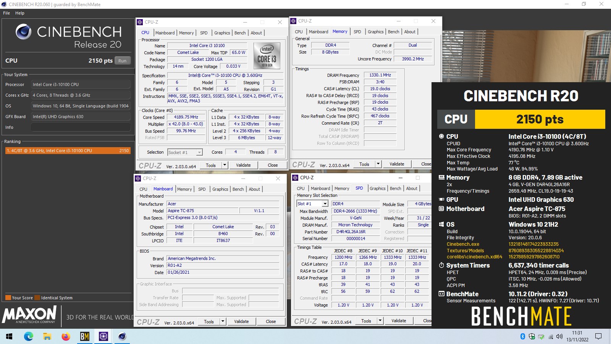Click CPU-Z CPU window title icon
Image resolution: width=611 pixels, height=344 pixels.
coord(140,22)
